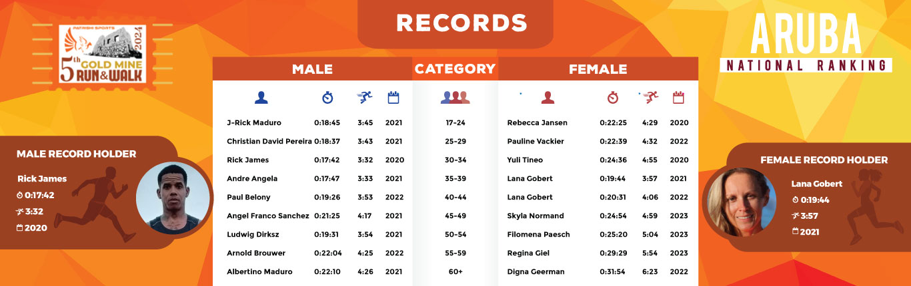Image resolution: width=911 pixels, height=286 pixels.
Task: Click the blue running pace icon
Action: (364, 98)
